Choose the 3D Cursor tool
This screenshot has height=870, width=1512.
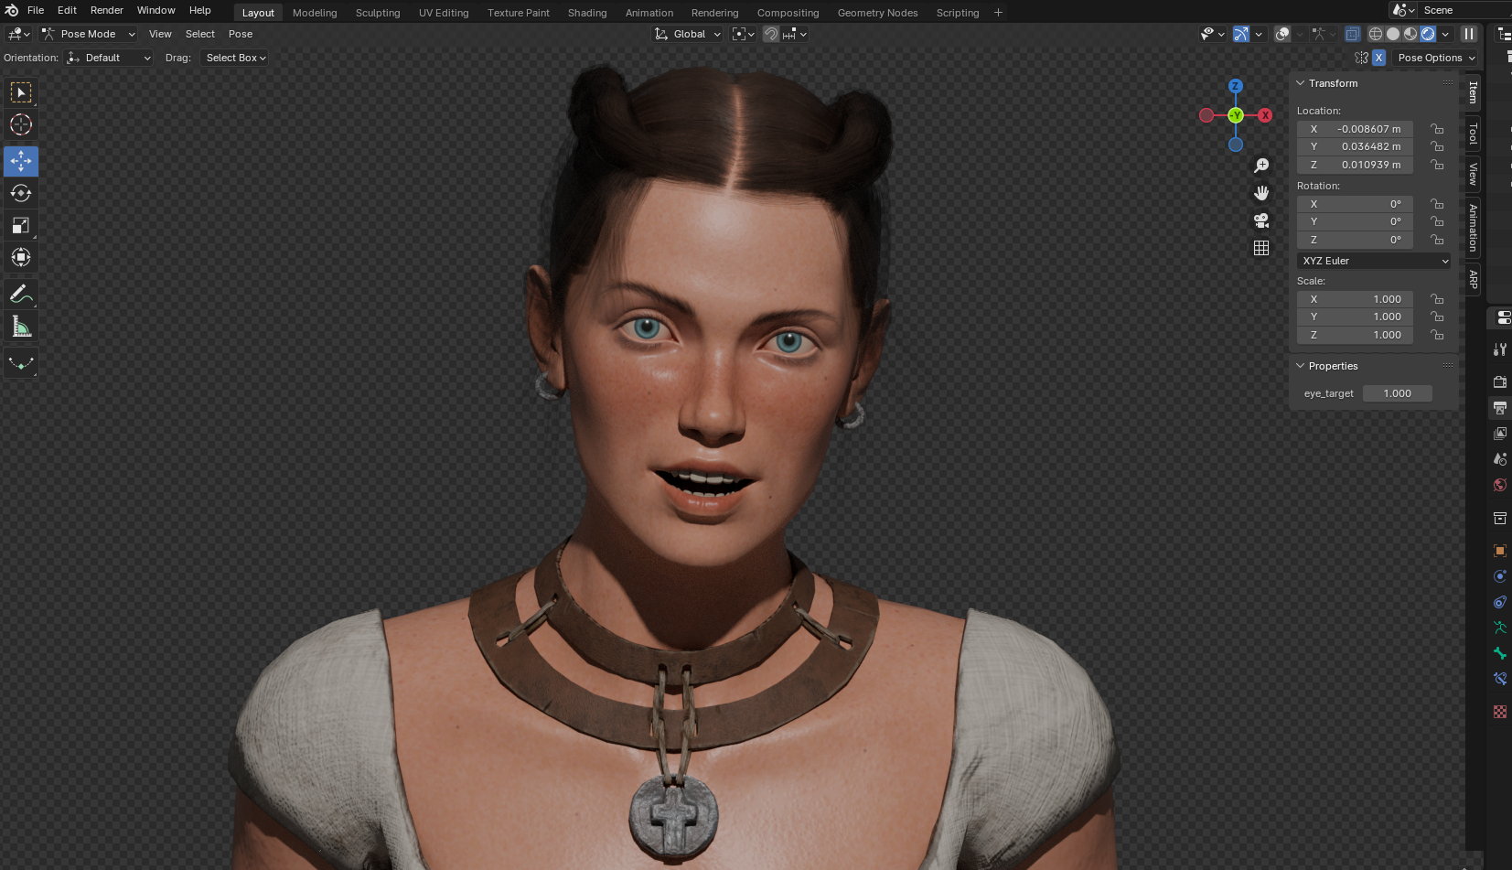[20, 124]
